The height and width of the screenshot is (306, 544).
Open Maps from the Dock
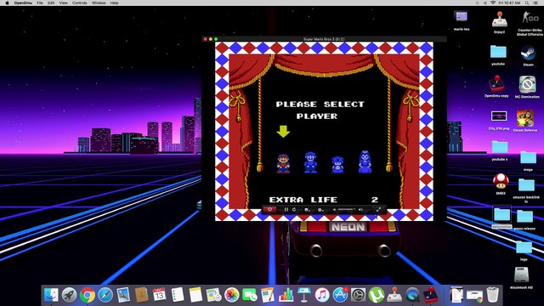pyautogui.click(x=213, y=295)
